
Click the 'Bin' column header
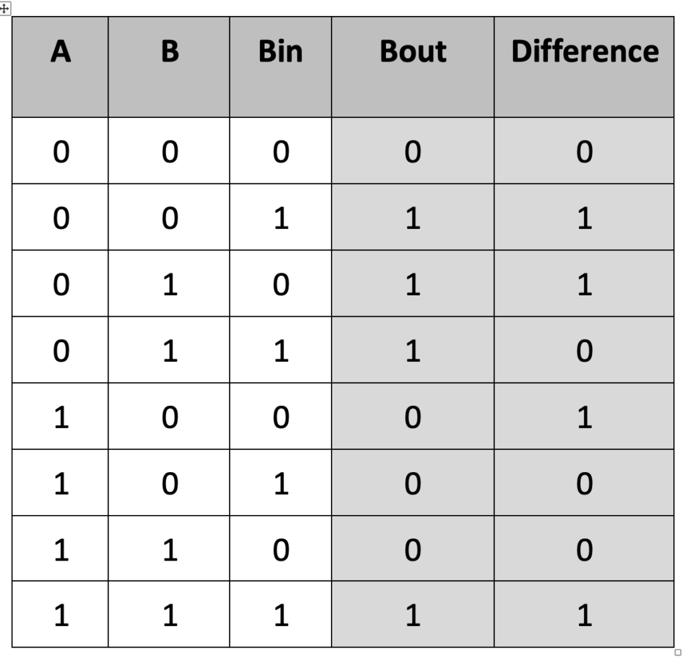click(x=281, y=67)
